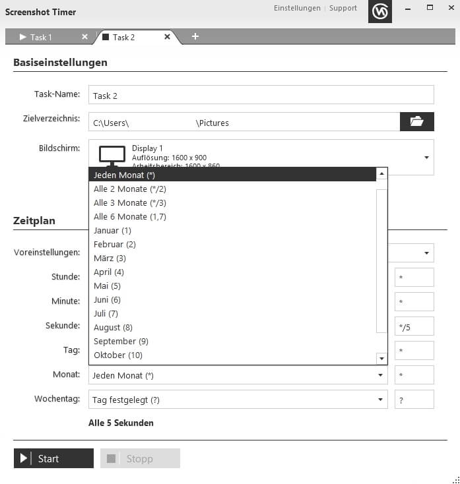The height and width of the screenshot is (484, 460).
Task: Click the folder browse icon for Zielverzeichnis
Action: click(416, 122)
